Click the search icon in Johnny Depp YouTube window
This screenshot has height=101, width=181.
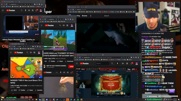pos(21,10)
